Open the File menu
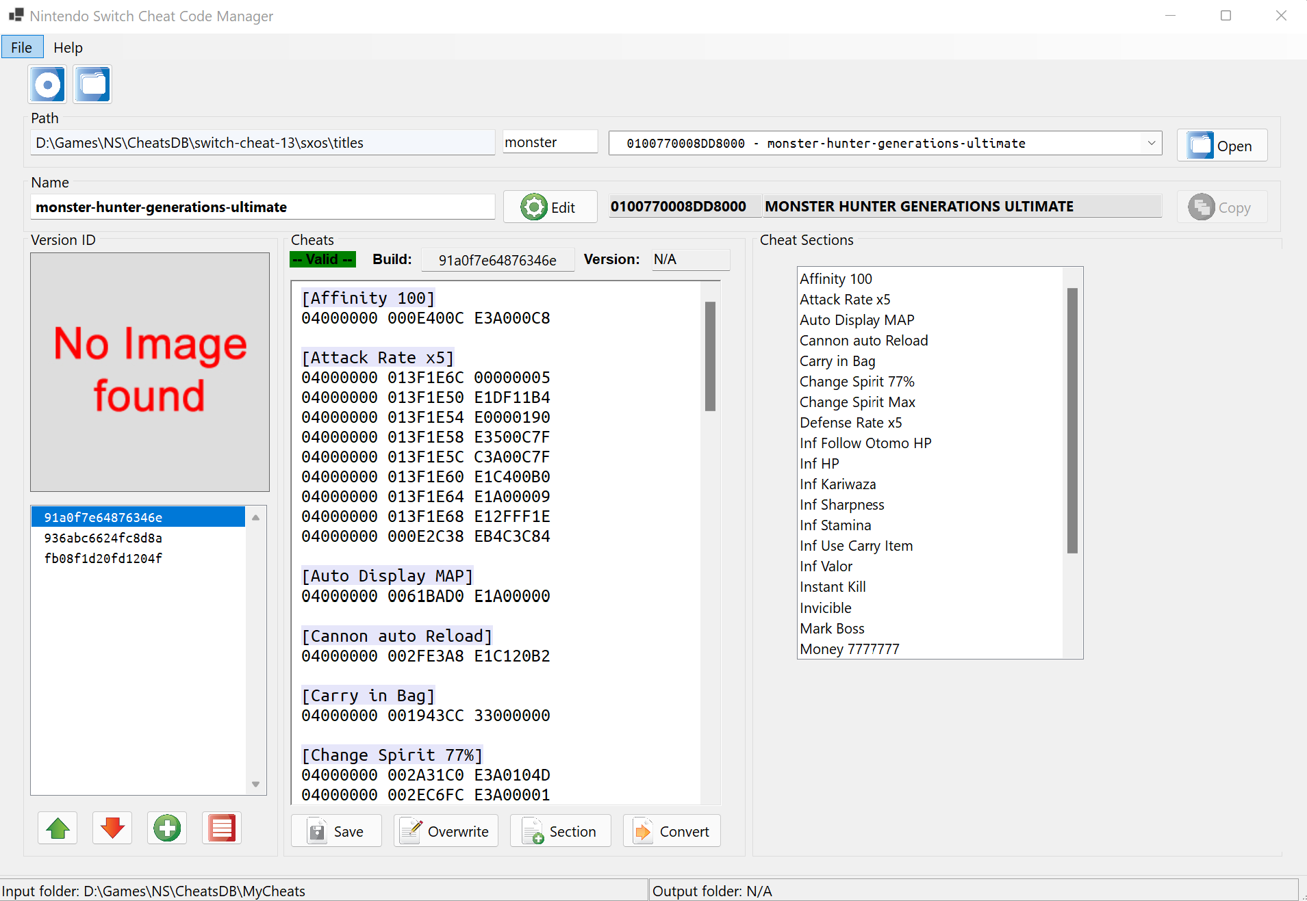The image size is (1307, 901). 22,47
